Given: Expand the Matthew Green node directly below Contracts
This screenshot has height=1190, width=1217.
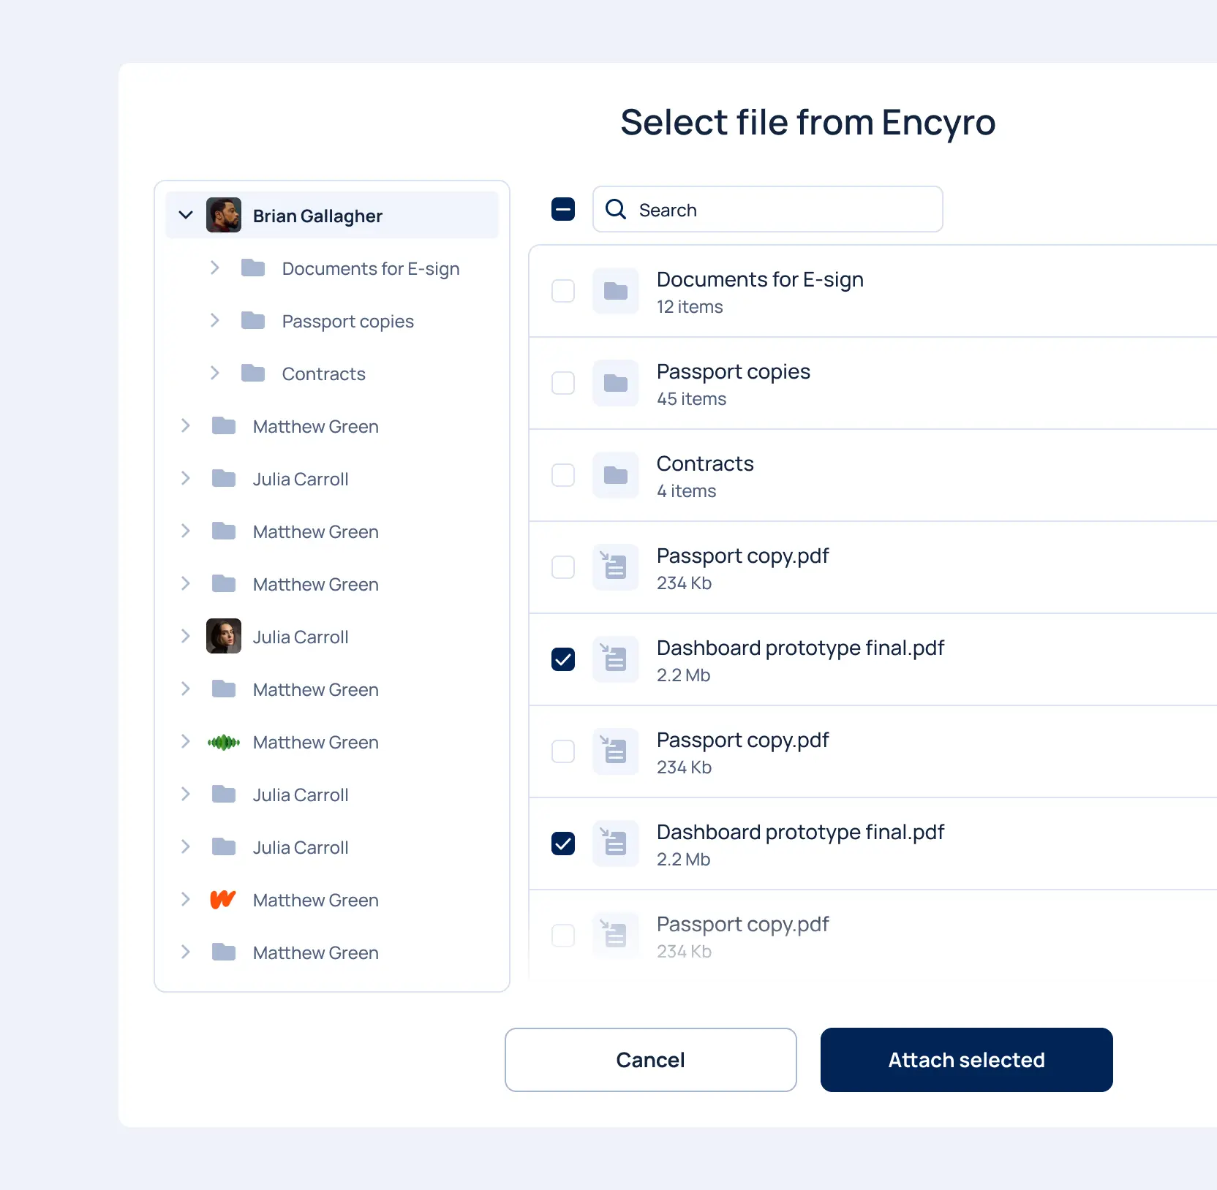Looking at the screenshot, I should 186,425.
